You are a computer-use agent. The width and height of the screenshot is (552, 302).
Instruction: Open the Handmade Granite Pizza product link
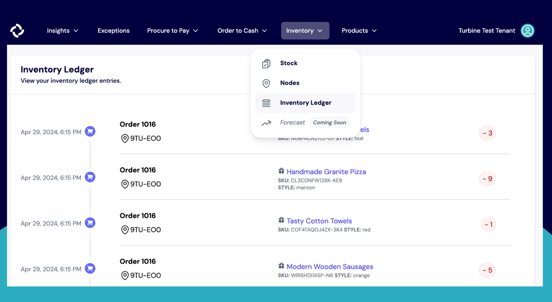[326, 172]
